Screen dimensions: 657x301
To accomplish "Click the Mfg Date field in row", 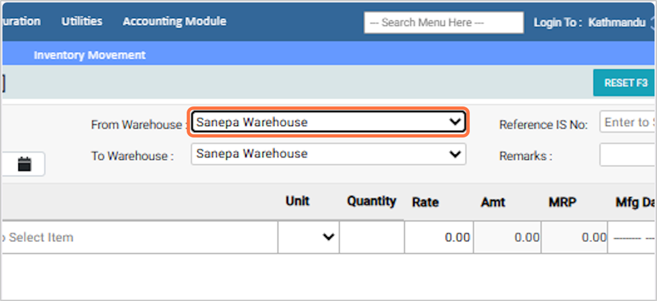I will pos(632,237).
